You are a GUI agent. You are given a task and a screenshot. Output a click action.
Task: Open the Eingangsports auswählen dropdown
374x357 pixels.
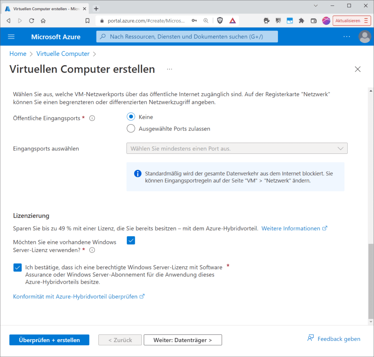(x=237, y=148)
